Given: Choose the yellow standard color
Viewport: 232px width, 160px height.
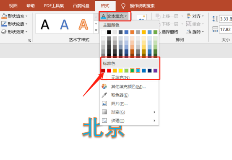Looking at the screenshot, I should coord(120,70).
